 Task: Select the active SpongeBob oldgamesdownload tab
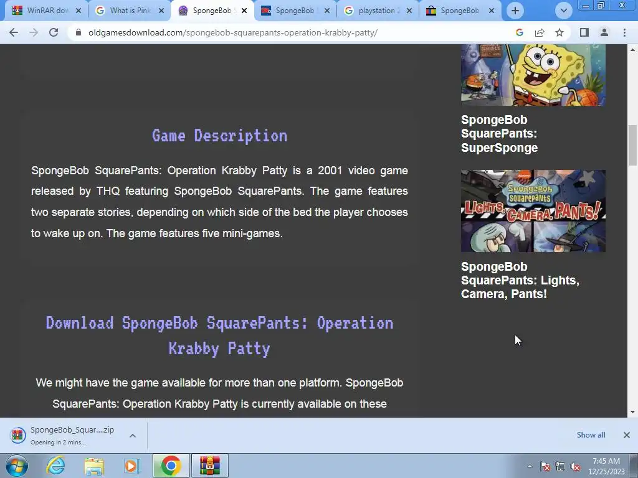click(212, 11)
